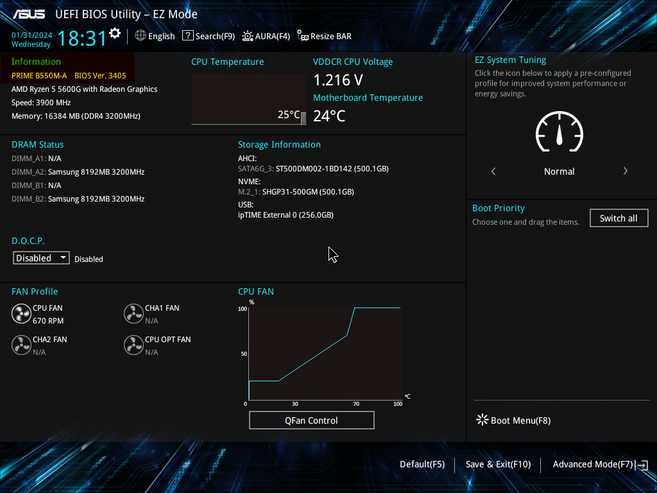
Task: Click DIMM_A2 Samsung 8192MB entry
Action: (x=78, y=172)
